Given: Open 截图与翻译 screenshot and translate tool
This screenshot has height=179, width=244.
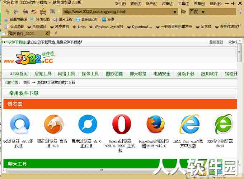Looking at the screenshot, I should 16,19.
